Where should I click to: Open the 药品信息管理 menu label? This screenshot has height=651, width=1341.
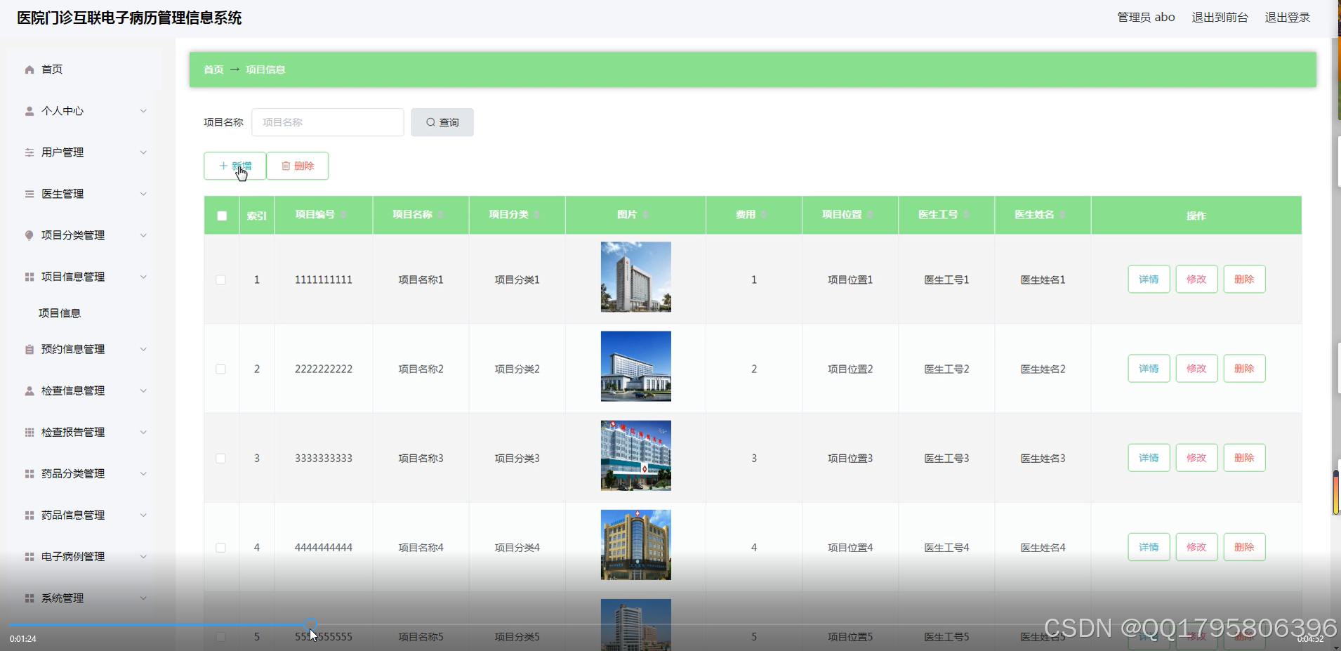click(73, 515)
